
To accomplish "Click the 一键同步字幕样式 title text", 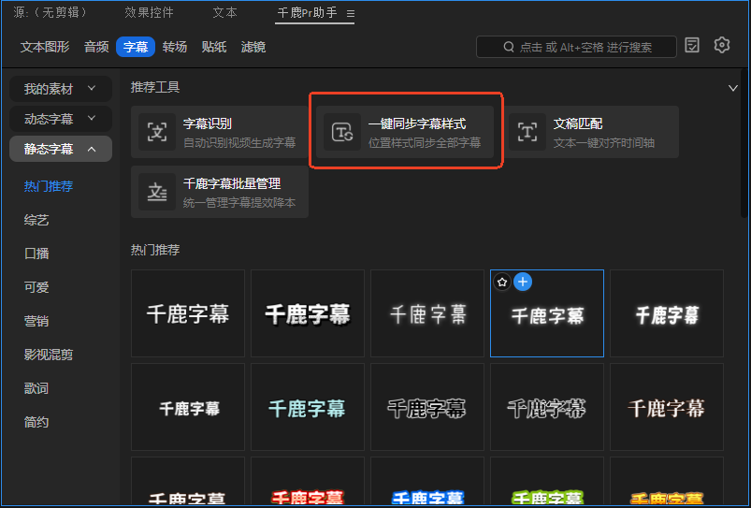I will [417, 123].
